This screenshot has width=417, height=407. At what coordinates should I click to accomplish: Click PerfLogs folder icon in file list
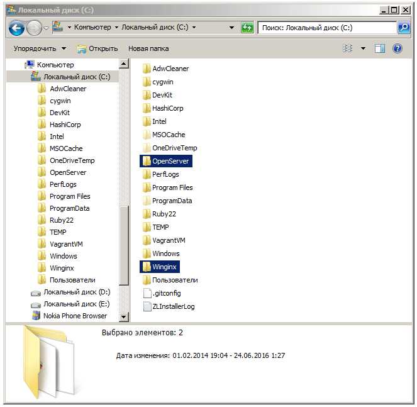coord(147,174)
